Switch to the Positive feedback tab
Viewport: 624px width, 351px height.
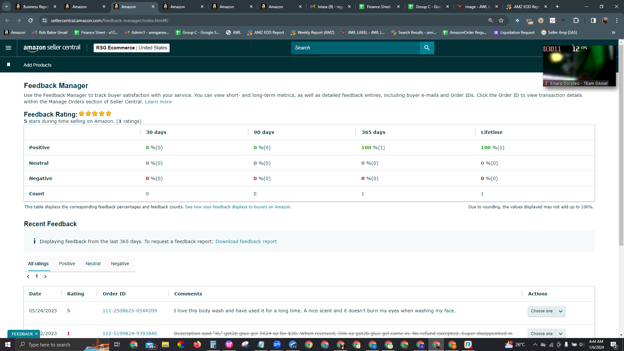[x=67, y=264]
